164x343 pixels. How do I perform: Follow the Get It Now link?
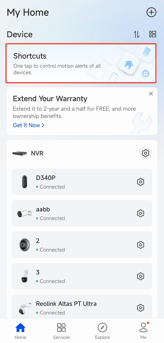click(x=29, y=125)
